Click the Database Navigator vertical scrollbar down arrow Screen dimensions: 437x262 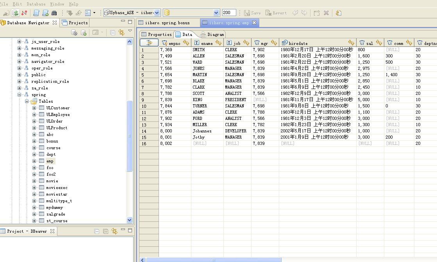click(130, 220)
